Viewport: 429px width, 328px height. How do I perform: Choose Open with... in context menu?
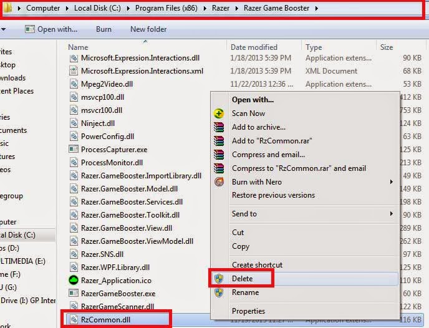253,100
